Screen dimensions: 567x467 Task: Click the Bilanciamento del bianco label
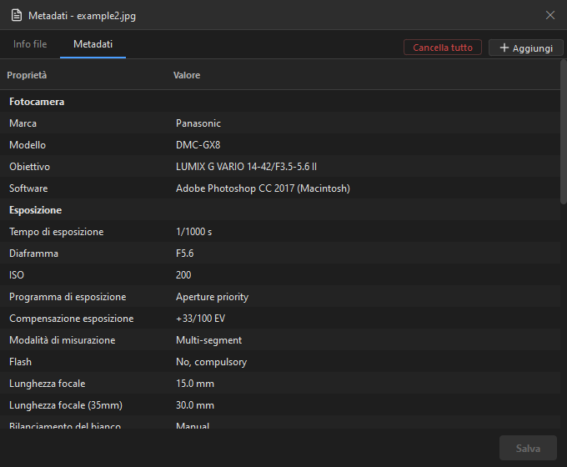[x=65, y=426]
